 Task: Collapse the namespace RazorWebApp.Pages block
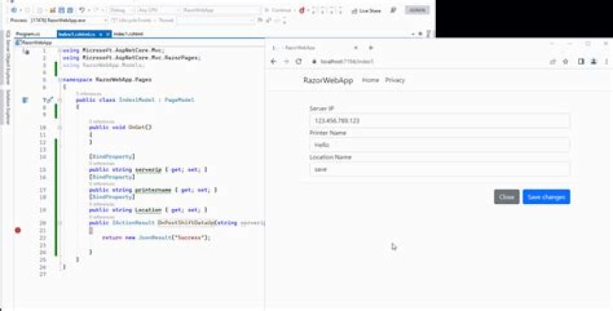(x=60, y=80)
